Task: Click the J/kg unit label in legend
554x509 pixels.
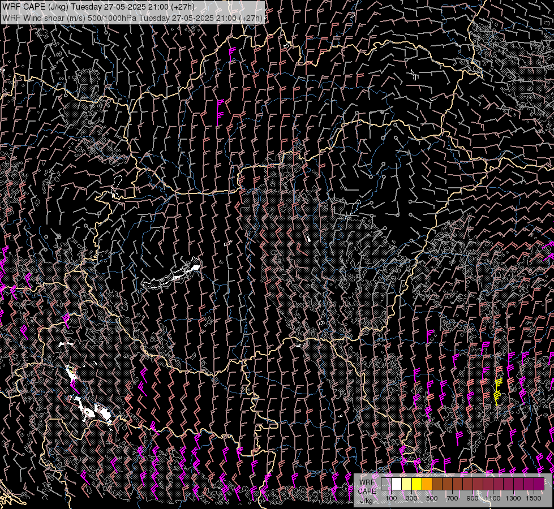Action: coord(367,500)
